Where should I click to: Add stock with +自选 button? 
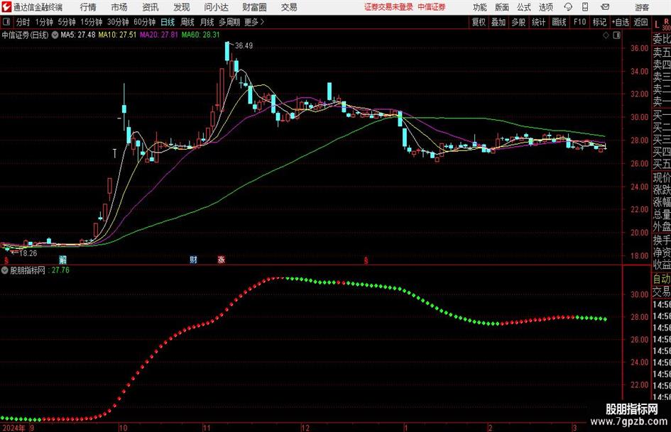[620, 22]
